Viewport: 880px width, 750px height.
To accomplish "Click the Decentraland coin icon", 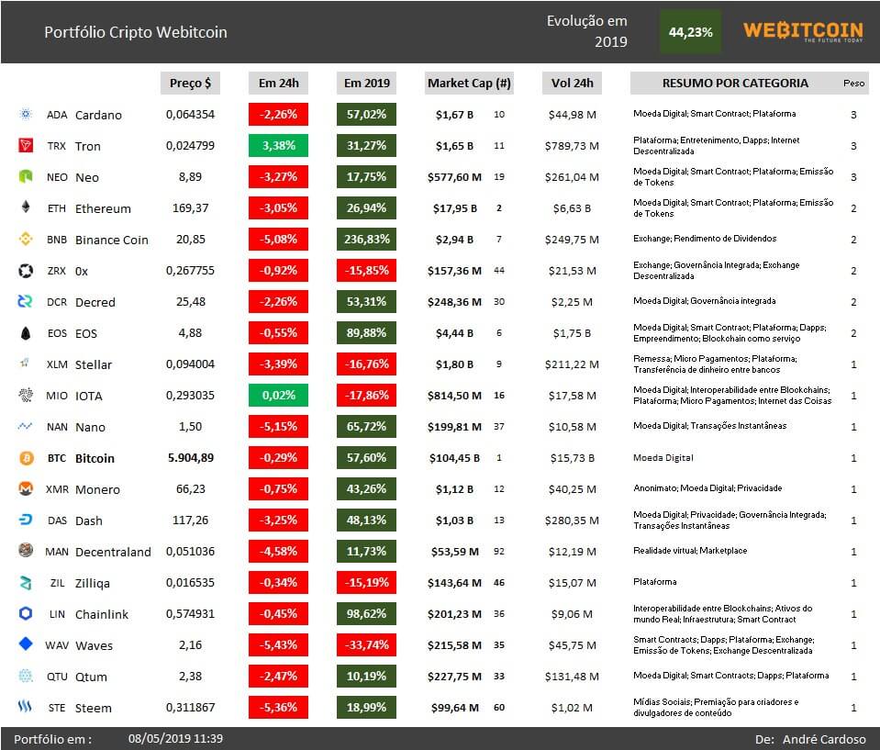I will (x=26, y=551).
